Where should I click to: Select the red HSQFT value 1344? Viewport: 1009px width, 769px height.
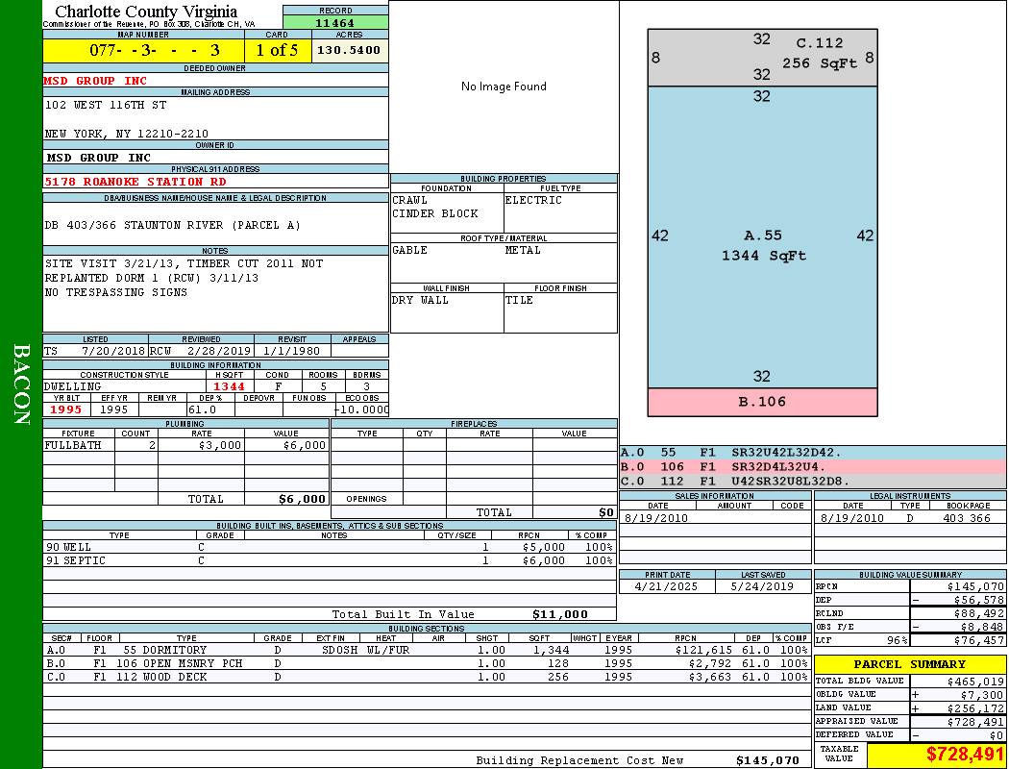pos(229,386)
